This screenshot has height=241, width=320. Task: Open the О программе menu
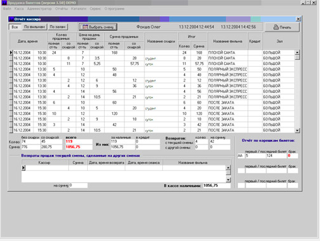[x=114, y=9]
